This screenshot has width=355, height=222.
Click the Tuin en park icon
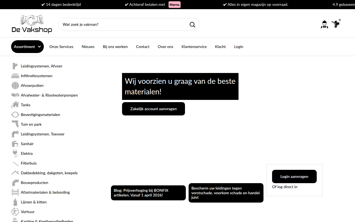click(15, 124)
